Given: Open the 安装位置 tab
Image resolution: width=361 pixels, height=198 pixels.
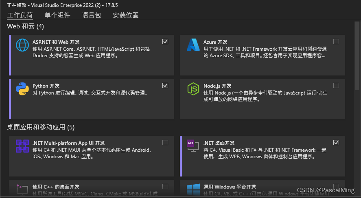Looking at the screenshot, I should [x=126, y=15].
